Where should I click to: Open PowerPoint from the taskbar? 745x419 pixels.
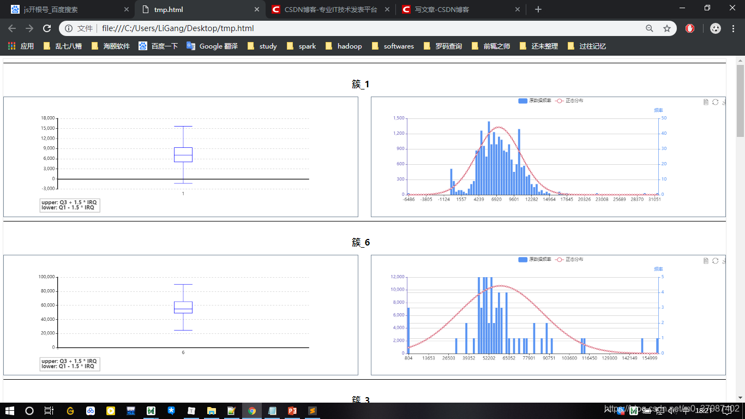pos(292,410)
